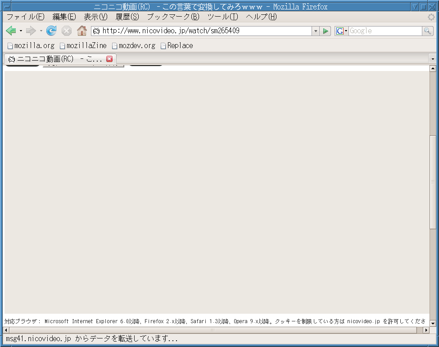
Task: Go to the Home page icon
Action: coord(82,31)
